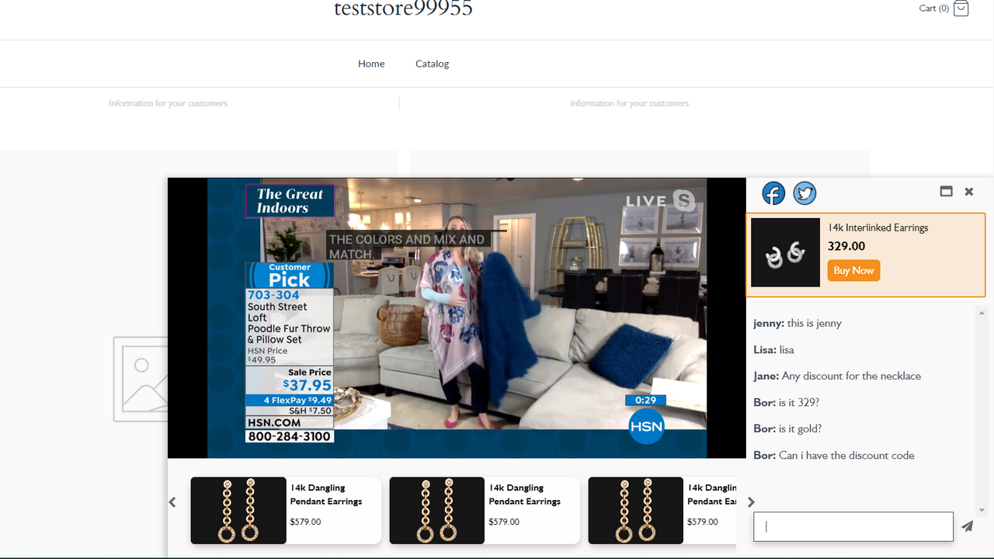Open the second 14k Dangling Pendant Earrings card
This screenshot has width=994, height=559.
[x=485, y=510]
